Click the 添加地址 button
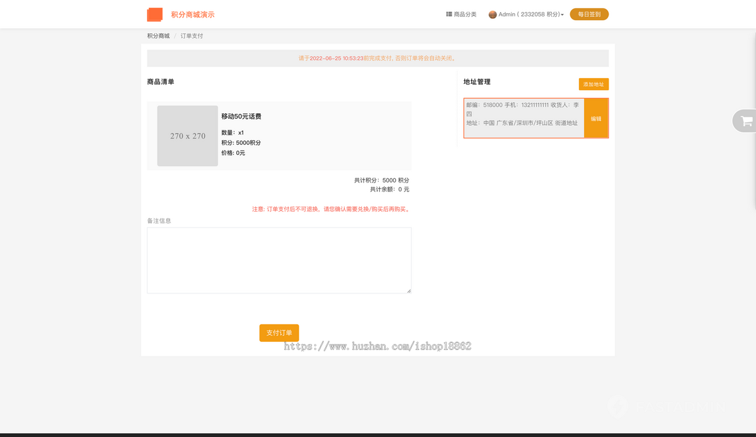 pos(593,84)
